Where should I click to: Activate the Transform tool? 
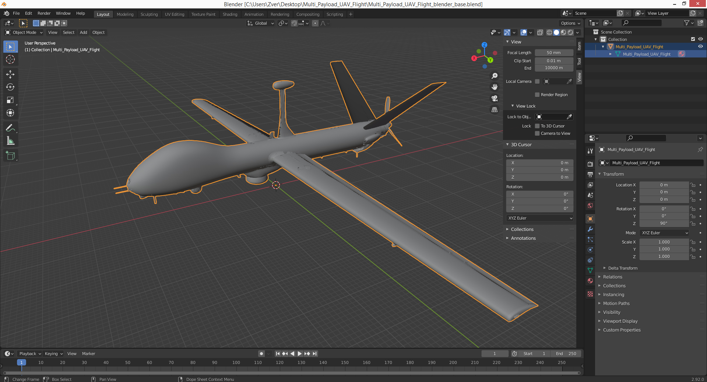click(x=10, y=113)
